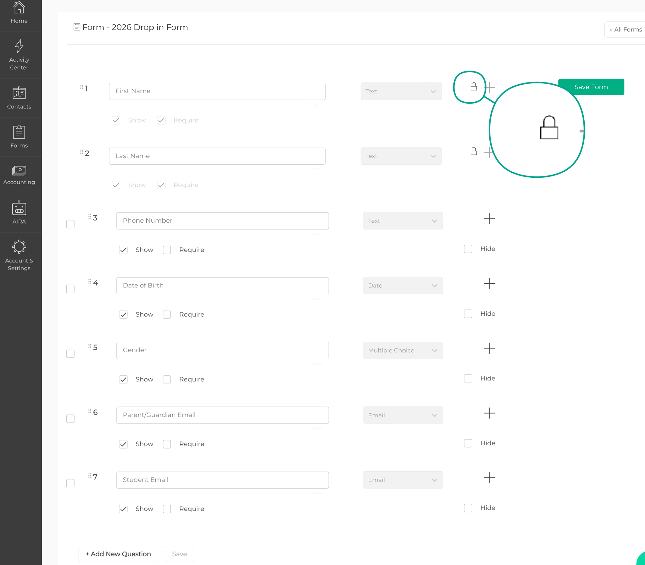Grab the drag handle of question 5
645x565 pixels.
pyautogui.click(x=90, y=346)
